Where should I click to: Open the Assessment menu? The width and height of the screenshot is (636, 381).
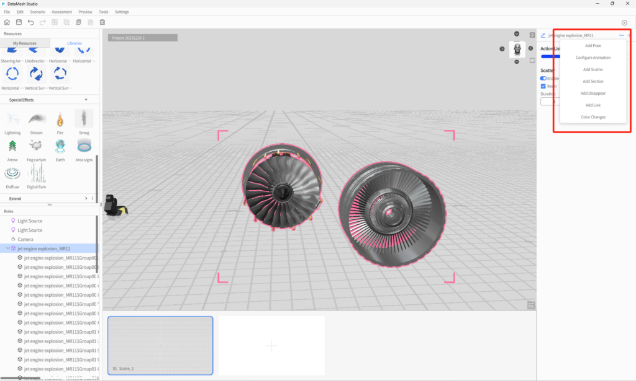click(61, 12)
